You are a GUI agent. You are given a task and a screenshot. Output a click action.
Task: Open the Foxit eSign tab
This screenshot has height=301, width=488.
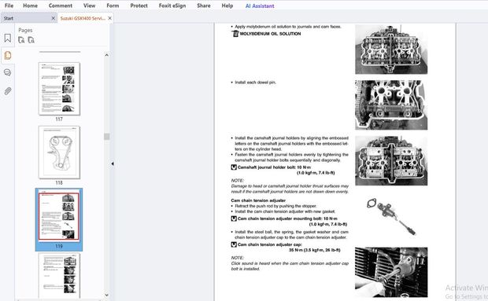click(172, 6)
